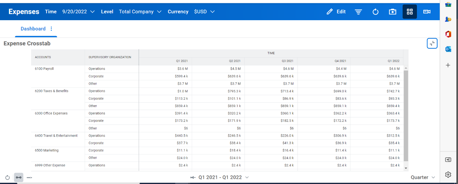
Task: Open the Dashboard tab options menu
Action: tap(51, 29)
